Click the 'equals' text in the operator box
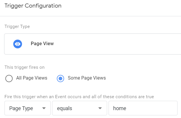This screenshot has height=118, width=181. pos(65,109)
